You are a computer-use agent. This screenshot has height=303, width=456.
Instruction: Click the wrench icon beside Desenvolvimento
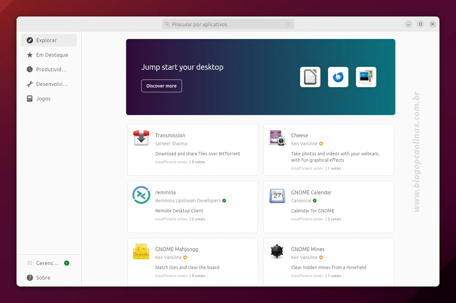click(x=30, y=84)
